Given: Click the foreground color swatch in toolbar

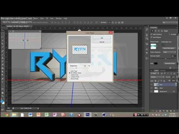Looking at the screenshot, I should [x=2, y=102].
